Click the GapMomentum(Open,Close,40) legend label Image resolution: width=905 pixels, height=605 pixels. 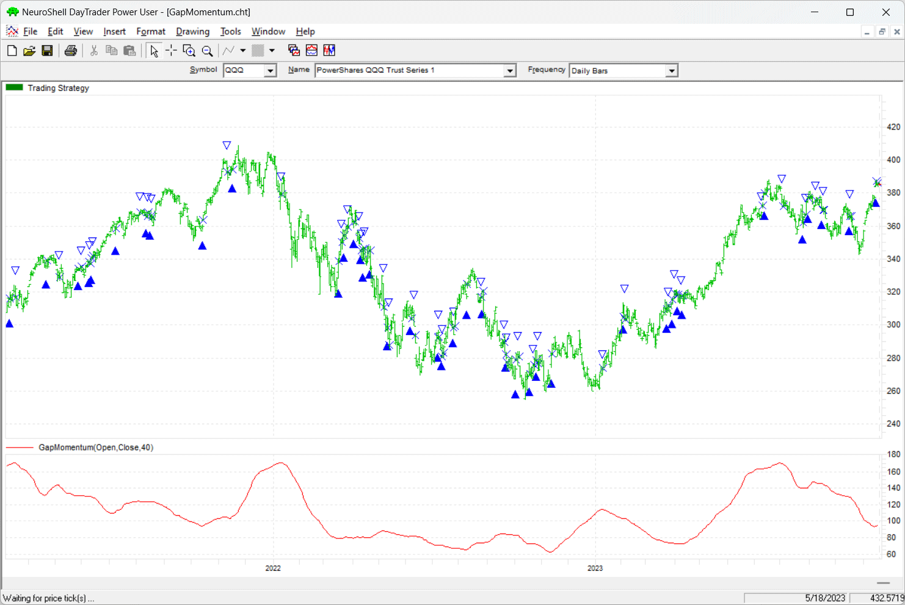[x=96, y=447]
